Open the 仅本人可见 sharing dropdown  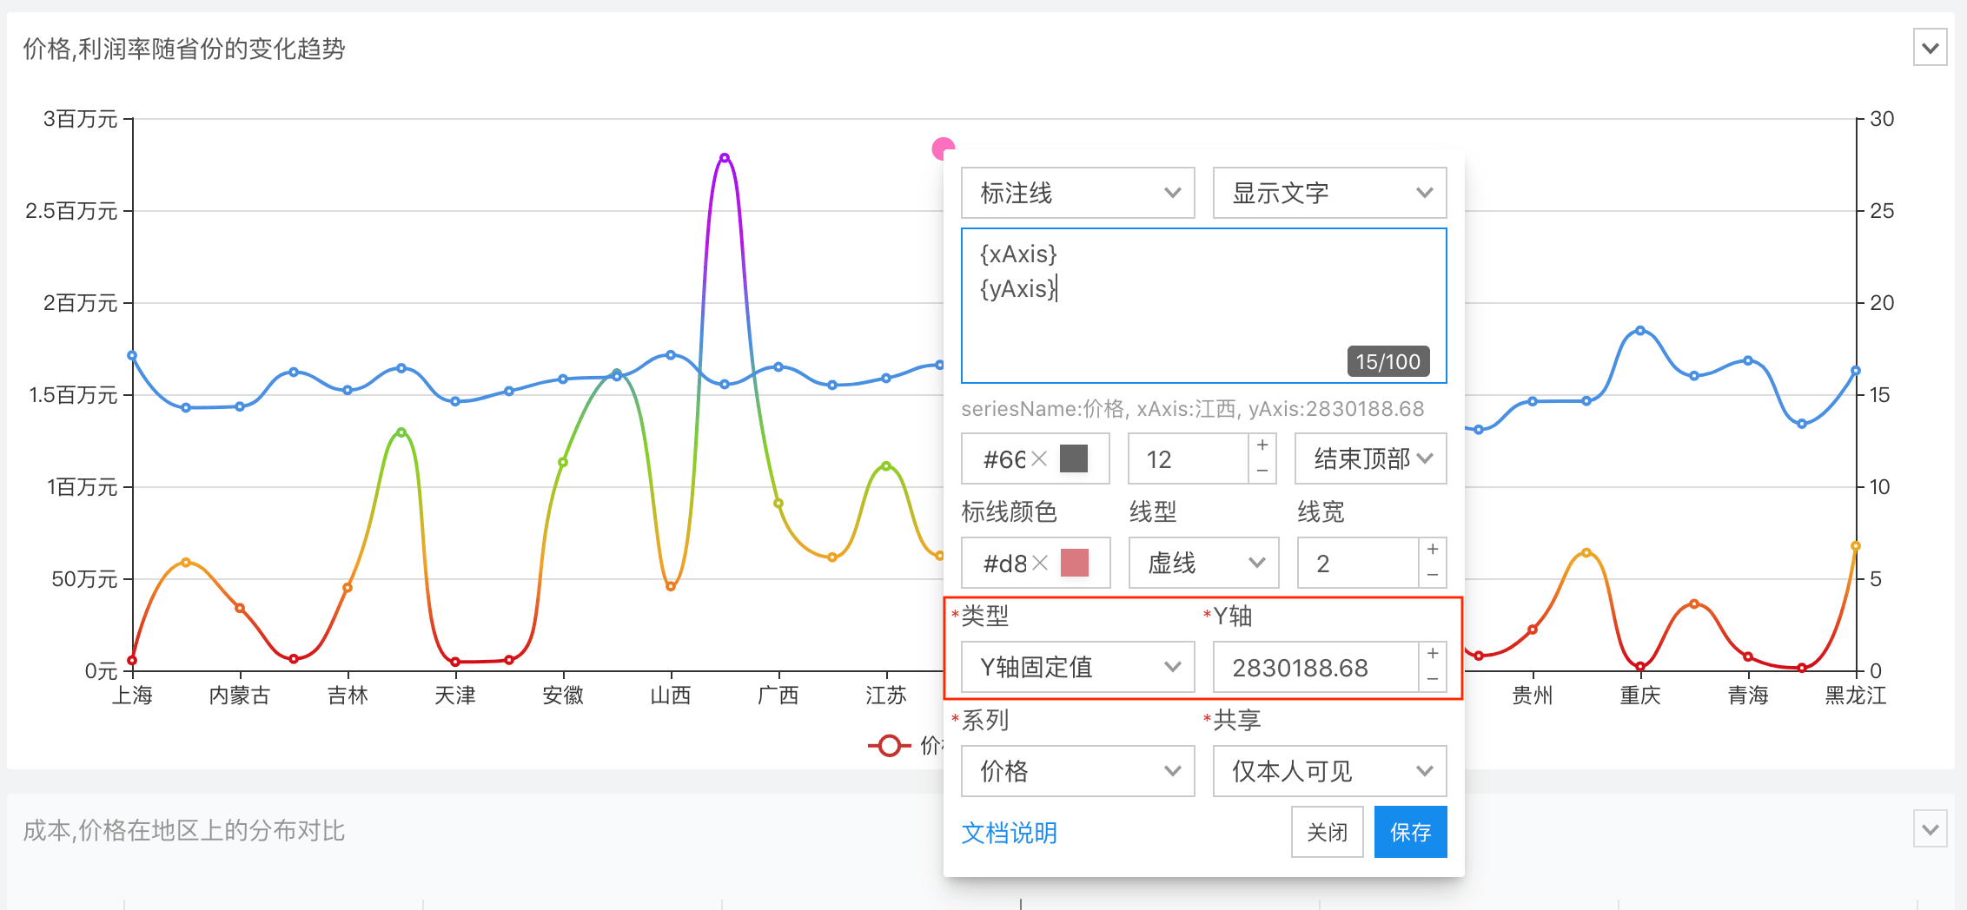(1329, 771)
